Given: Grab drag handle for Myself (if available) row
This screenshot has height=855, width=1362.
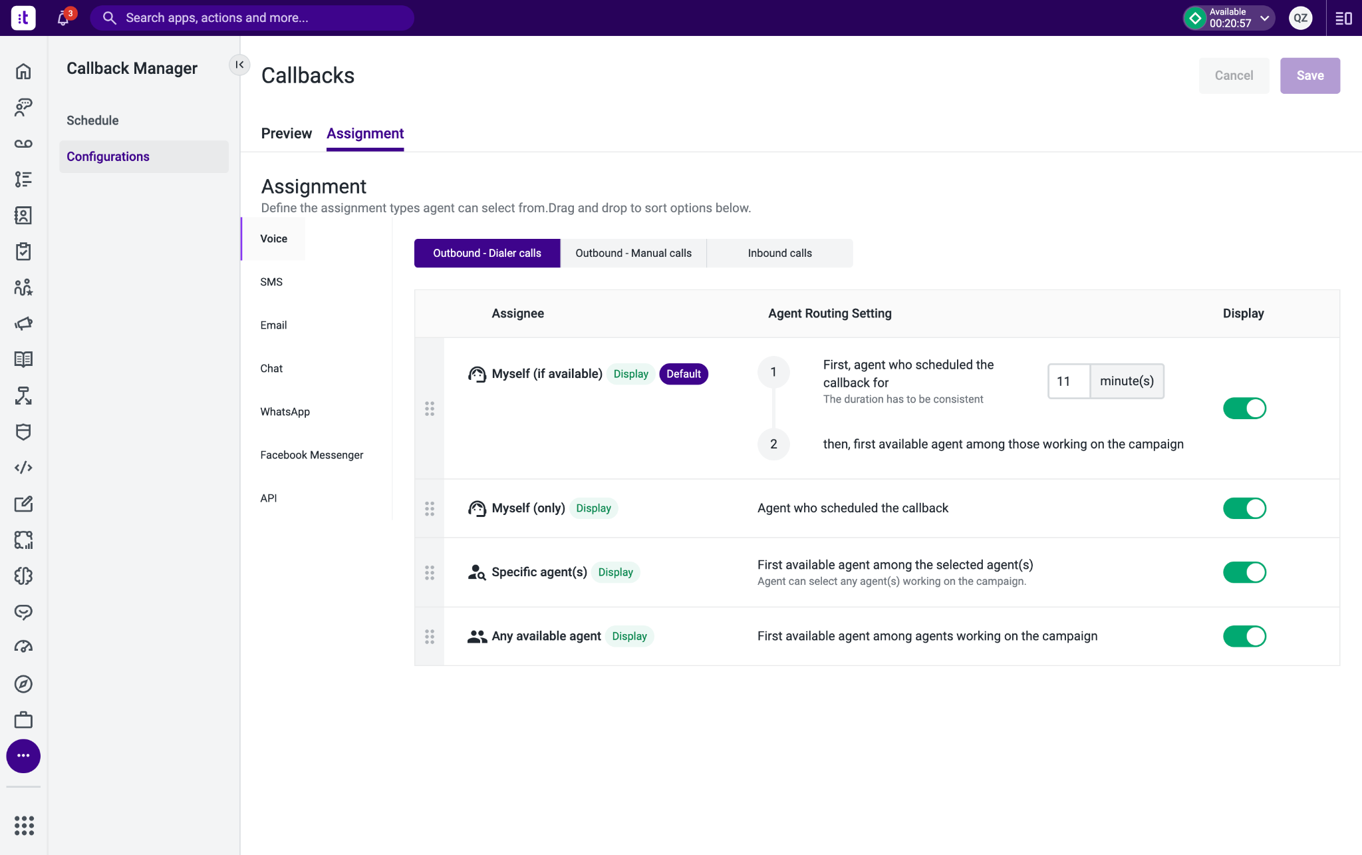Looking at the screenshot, I should coord(430,409).
